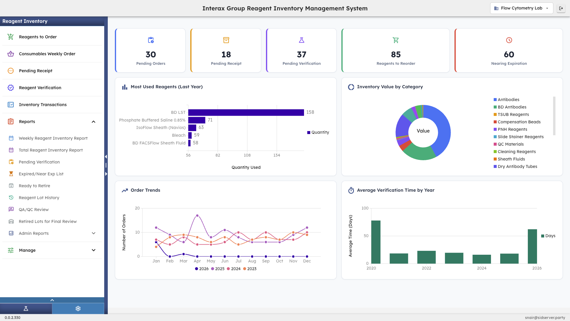Click the Consumables Weekly Order basket icon

click(10, 53)
